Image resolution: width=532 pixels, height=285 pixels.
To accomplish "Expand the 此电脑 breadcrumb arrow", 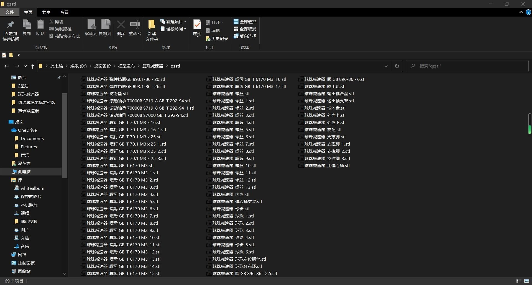I will tap(66, 66).
